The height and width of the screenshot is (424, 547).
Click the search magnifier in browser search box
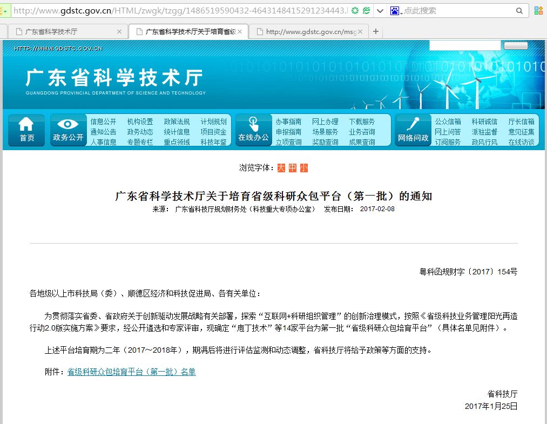click(x=519, y=11)
